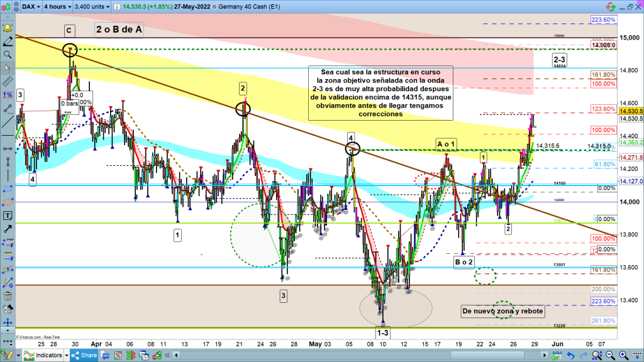Click the 'De nuevo zona y rebote' label
This screenshot has width=644, height=362.
(x=502, y=310)
